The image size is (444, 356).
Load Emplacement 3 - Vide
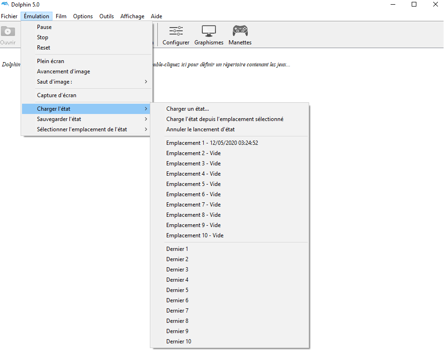229,164
